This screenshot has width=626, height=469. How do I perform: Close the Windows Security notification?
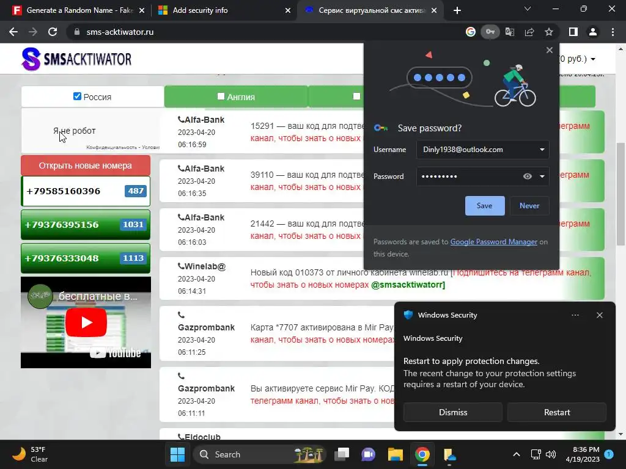[600, 315]
